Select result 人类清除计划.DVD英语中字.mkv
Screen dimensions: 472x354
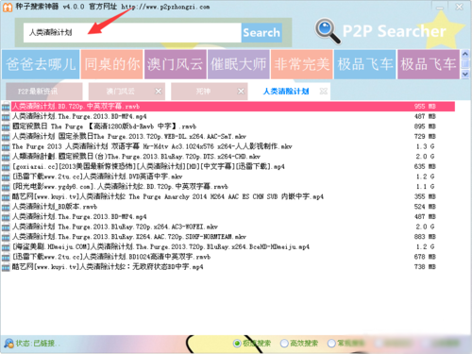[x=233, y=177]
